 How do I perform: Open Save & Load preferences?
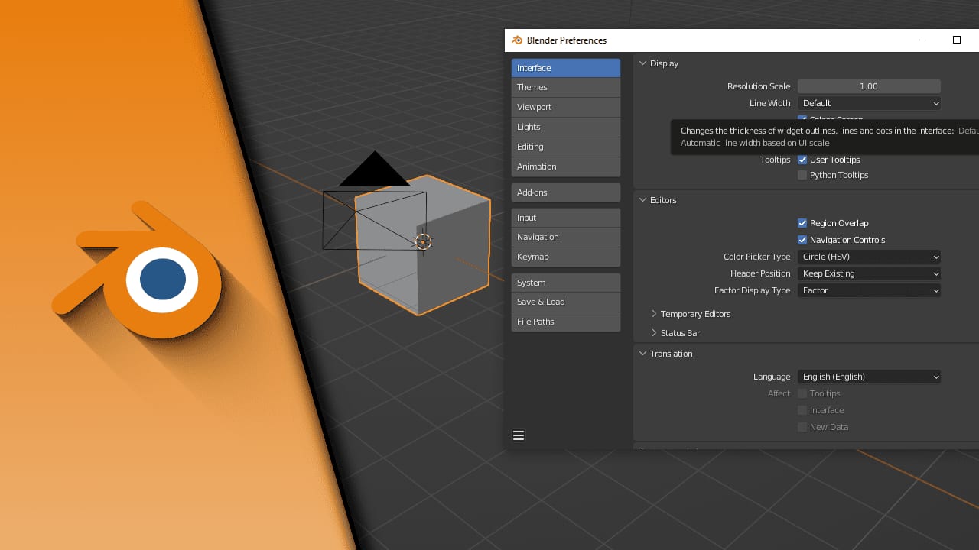point(566,302)
